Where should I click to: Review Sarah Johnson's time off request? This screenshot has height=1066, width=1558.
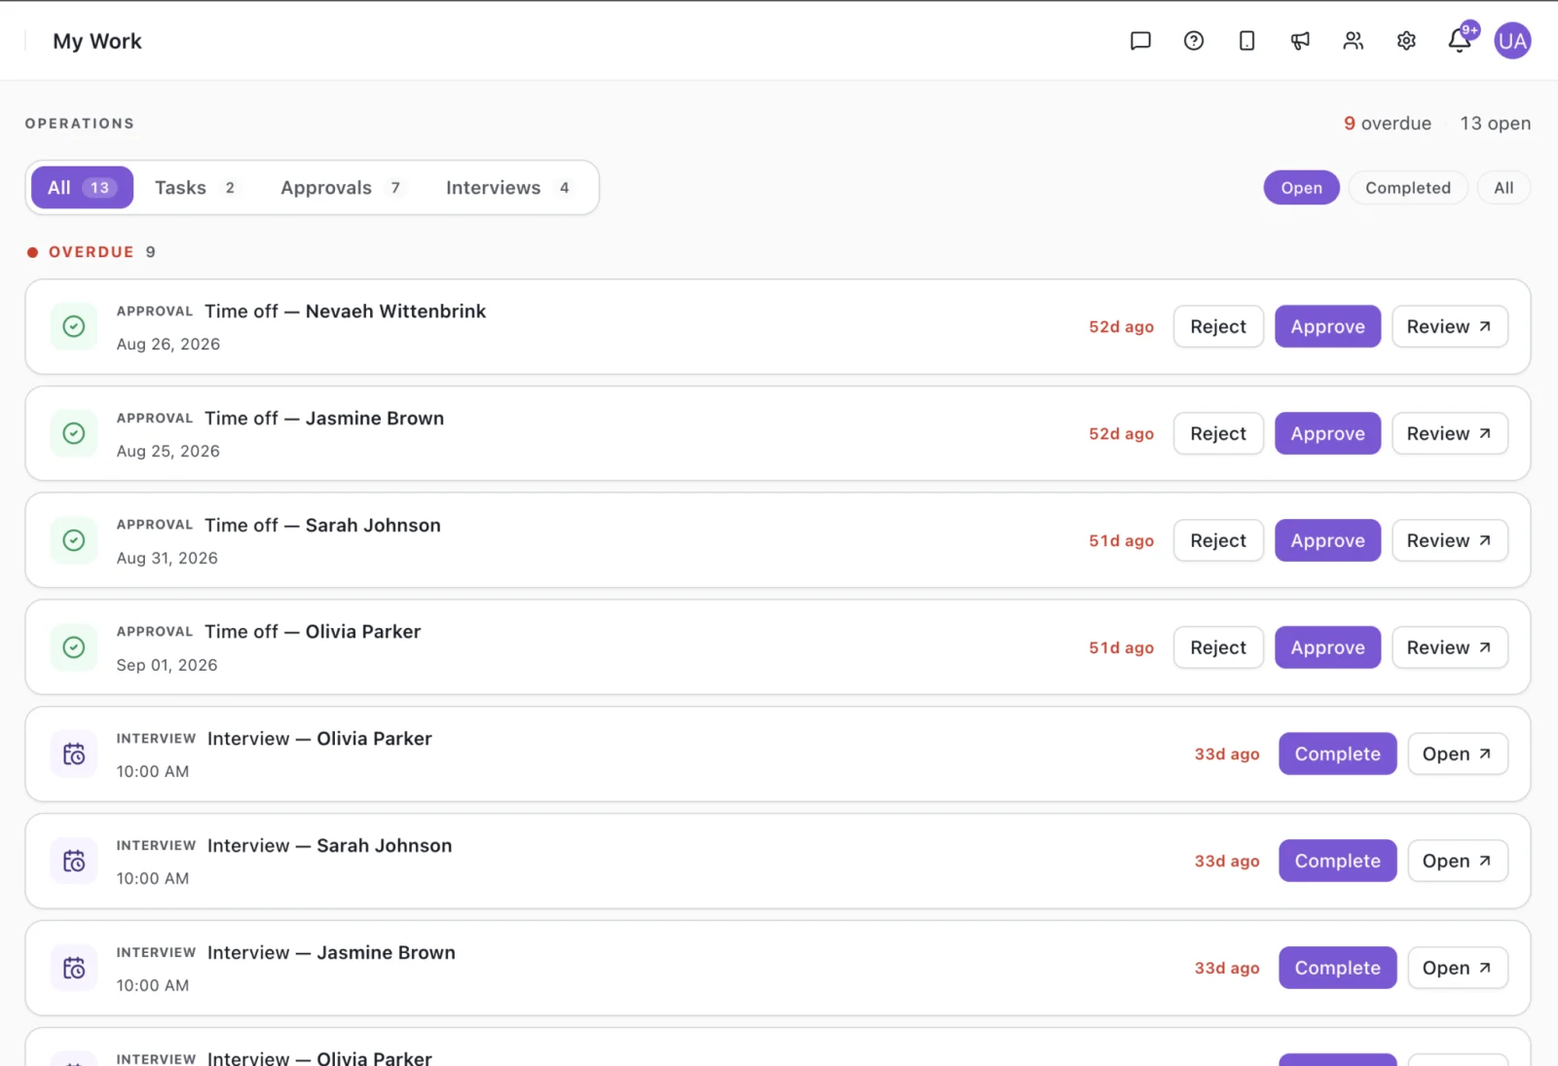click(x=1450, y=540)
